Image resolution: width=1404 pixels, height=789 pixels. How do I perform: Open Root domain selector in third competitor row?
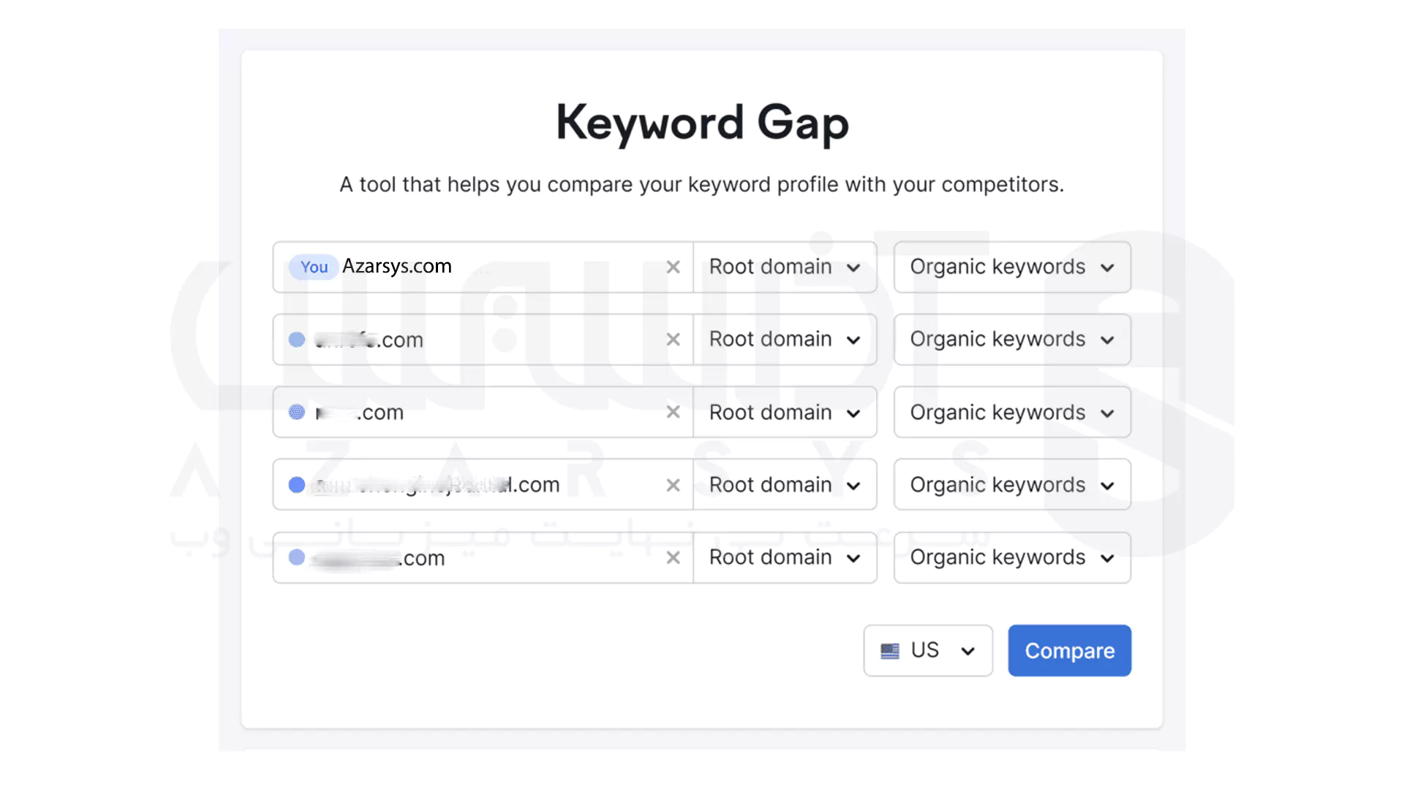(784, 485)
